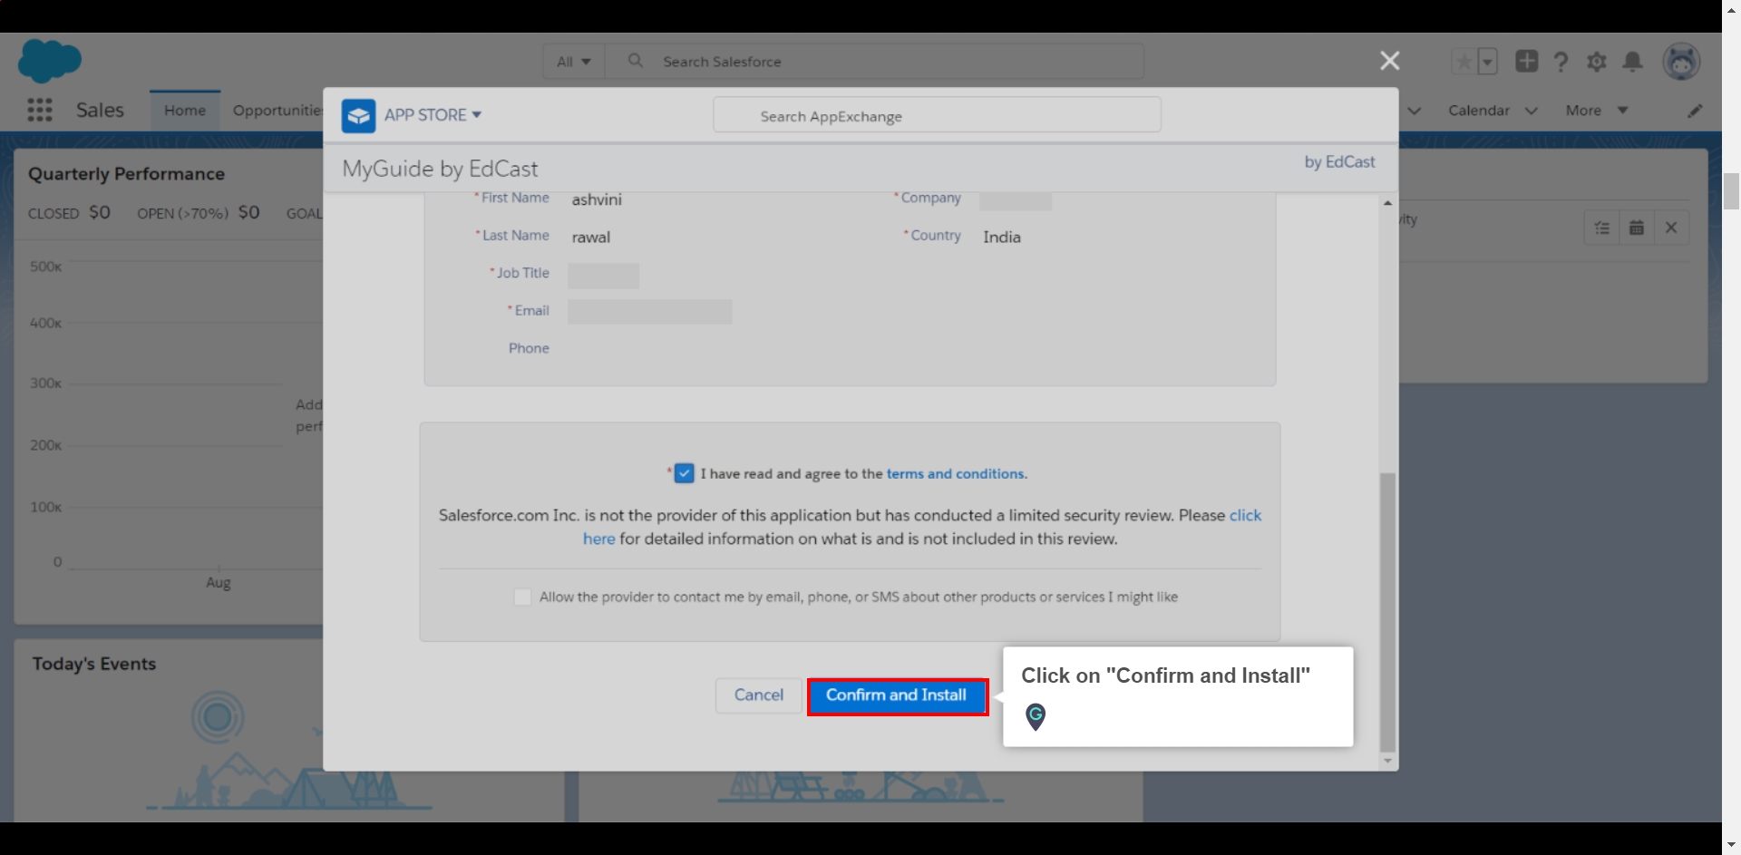The image size is (1741, 855).
Task: Click the First Name value ashvini
Action: click(597, 199)
